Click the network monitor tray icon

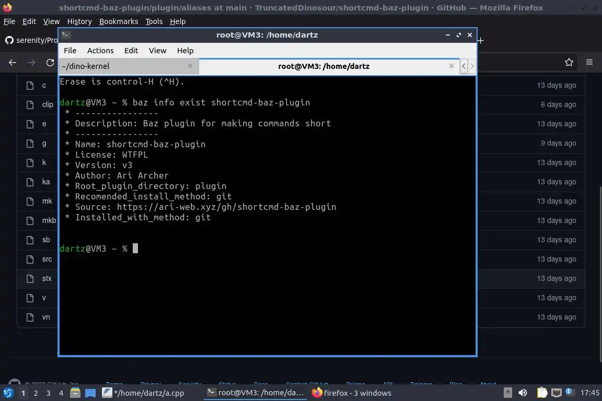556,393
